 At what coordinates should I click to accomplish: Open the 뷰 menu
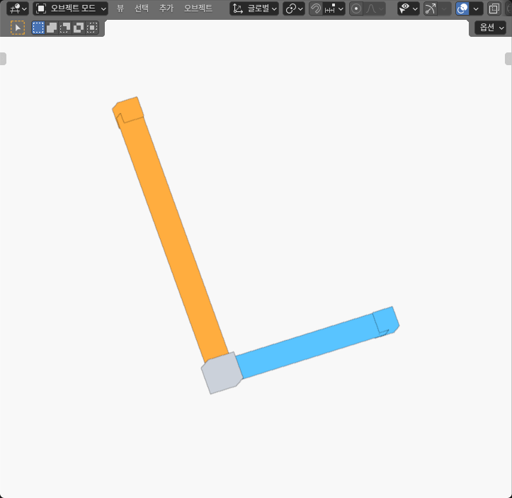(120, 9)
